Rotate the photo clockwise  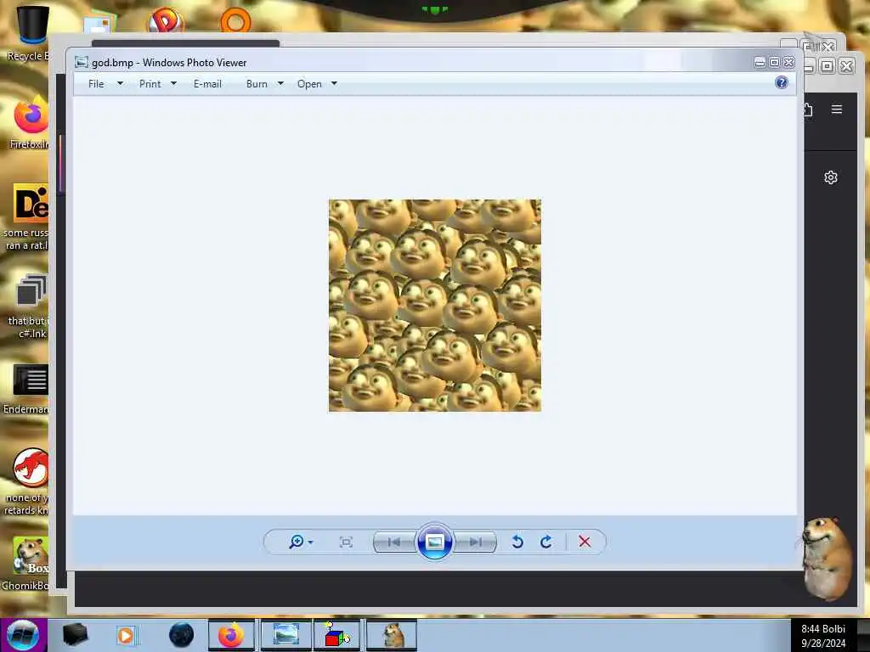[546, 542]
